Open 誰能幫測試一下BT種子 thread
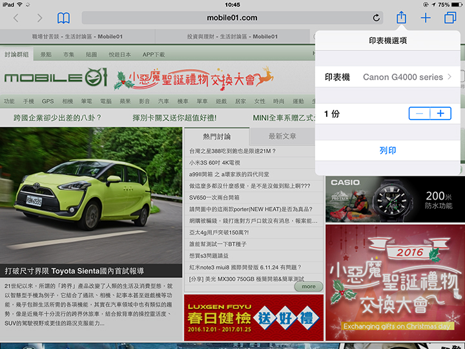The height and width of the screenshot is (349, 465). coord(218,244)
